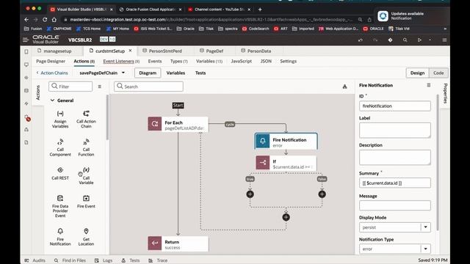Click the Fire Notification node in diagram
Viewport: 470px width, 264px height.
coord(286,141)
